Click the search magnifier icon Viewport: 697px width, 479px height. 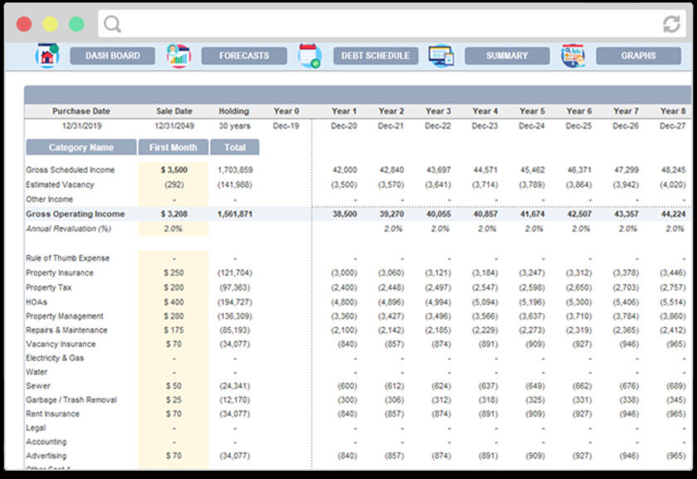(x=112, y=24)
